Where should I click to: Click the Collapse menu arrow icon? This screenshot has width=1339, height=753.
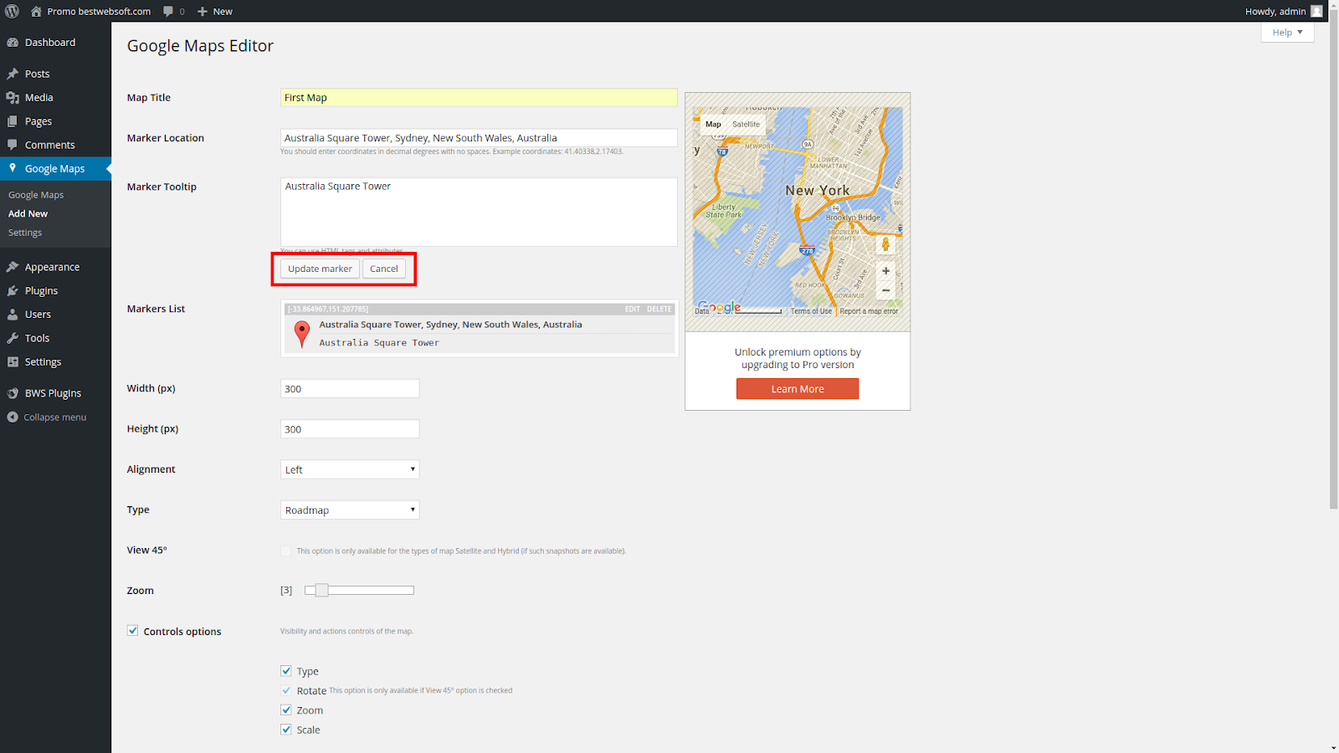13,417
